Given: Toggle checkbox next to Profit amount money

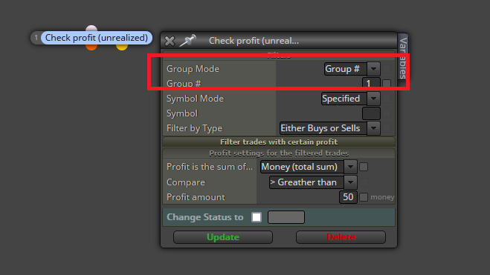Looking at the screenshot, I should tap(364, 197).
